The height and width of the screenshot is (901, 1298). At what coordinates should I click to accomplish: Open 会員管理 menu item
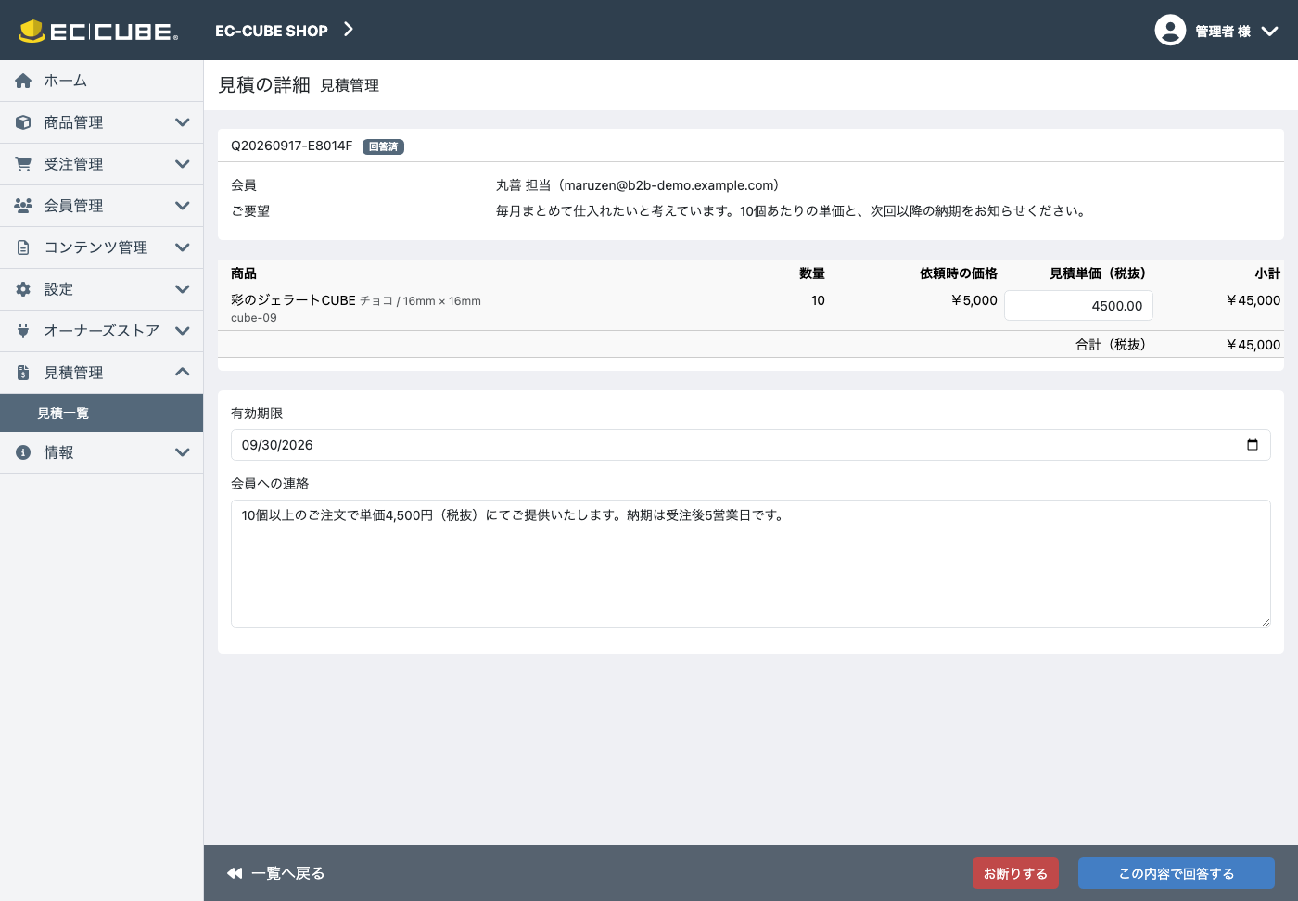[x=101, y=206]
